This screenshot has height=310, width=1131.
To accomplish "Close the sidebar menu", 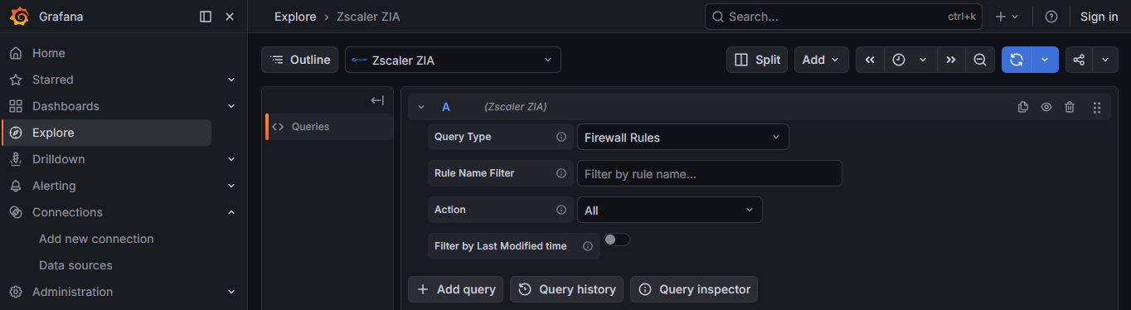I will 230,17.
